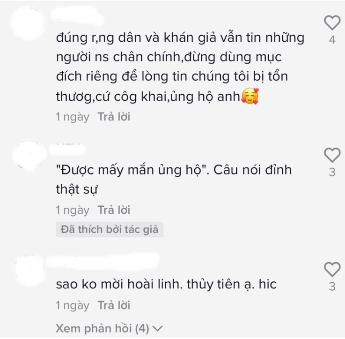
Task: Tap the heart beside "sao ko mời hoài linh"
Action: coord(332,269)
